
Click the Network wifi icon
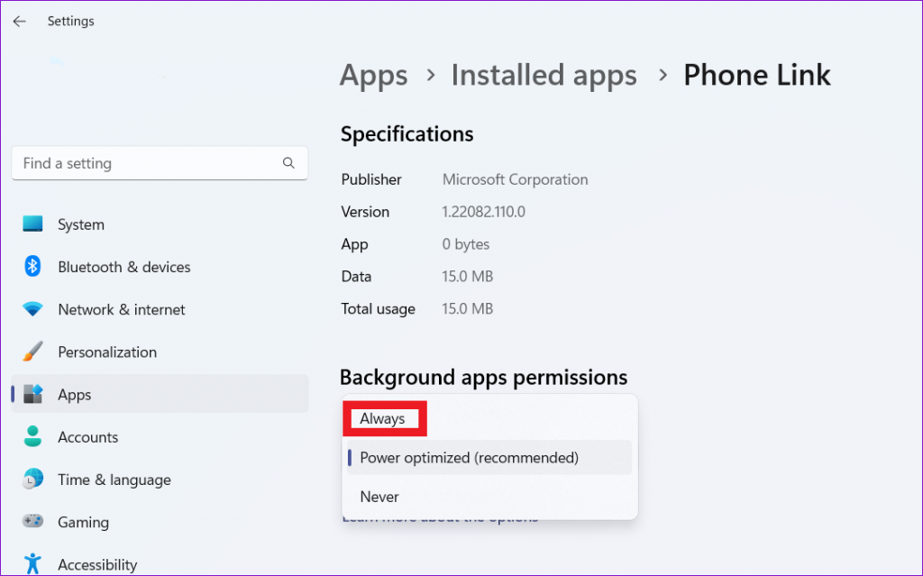coord(32,309)
